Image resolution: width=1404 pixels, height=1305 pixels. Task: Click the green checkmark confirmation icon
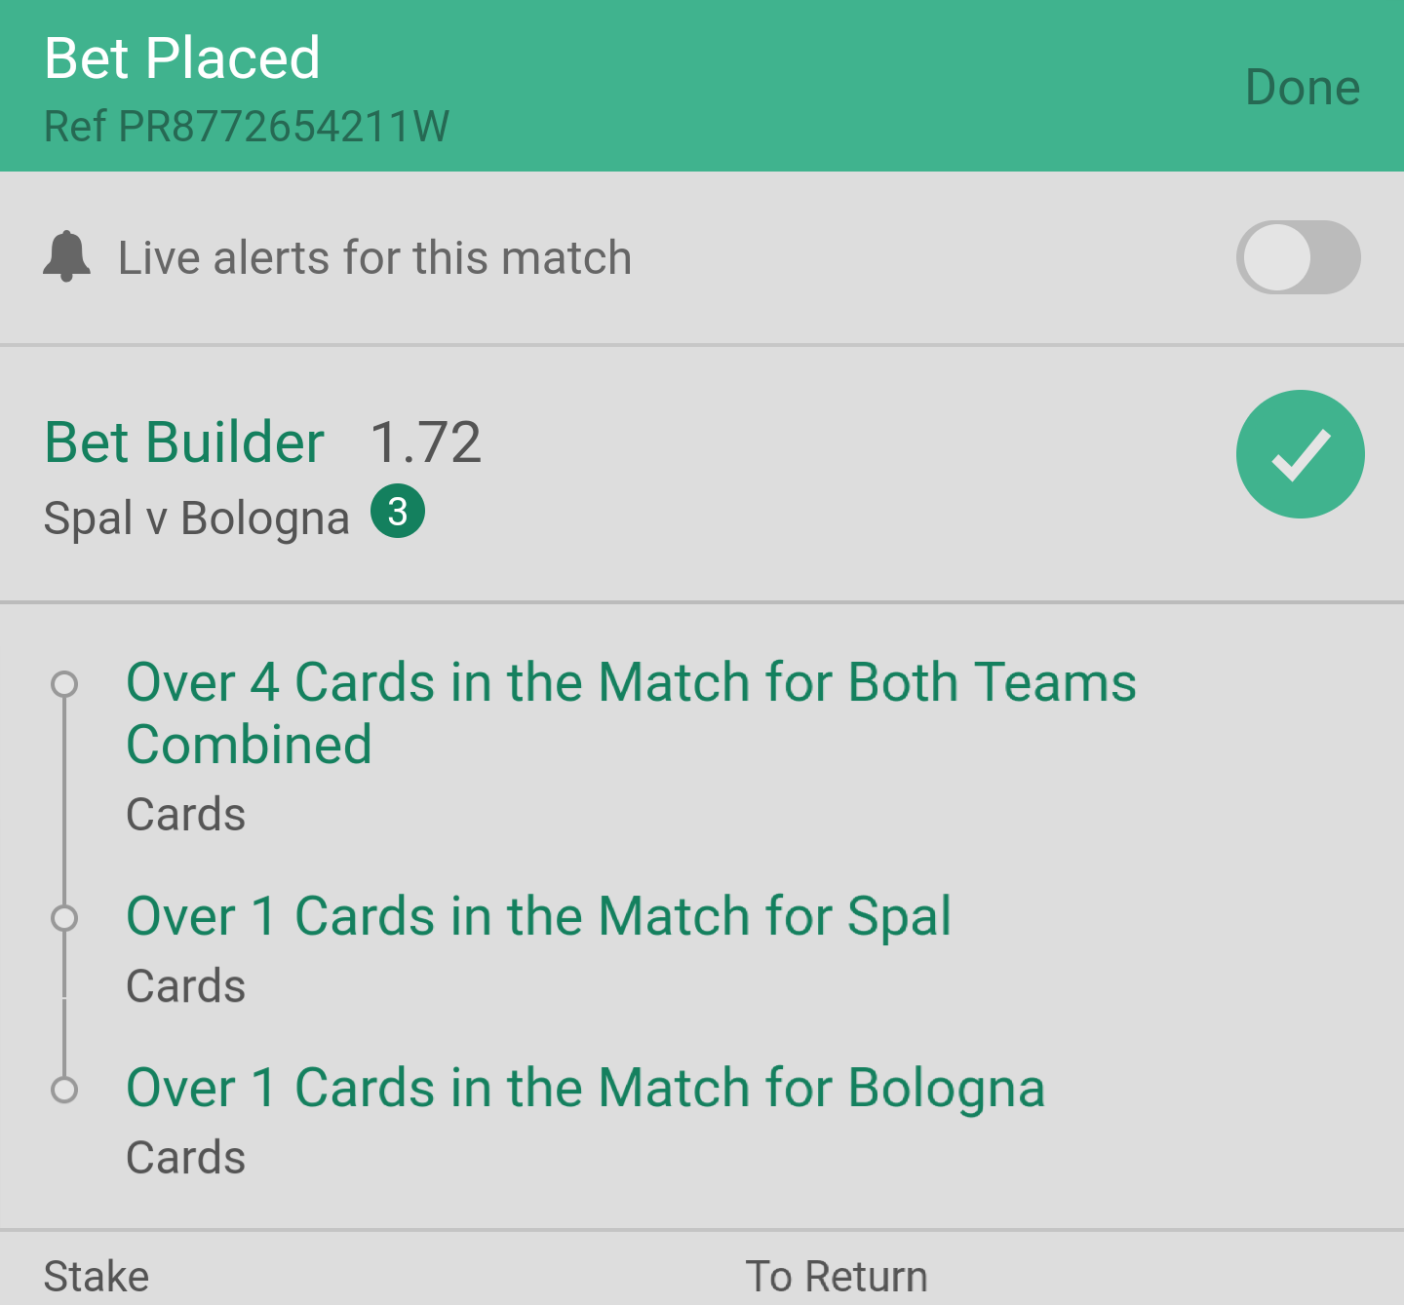(x=1300, y=454)
